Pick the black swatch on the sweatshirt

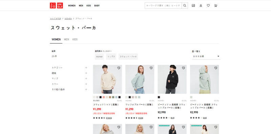point(101,97)
